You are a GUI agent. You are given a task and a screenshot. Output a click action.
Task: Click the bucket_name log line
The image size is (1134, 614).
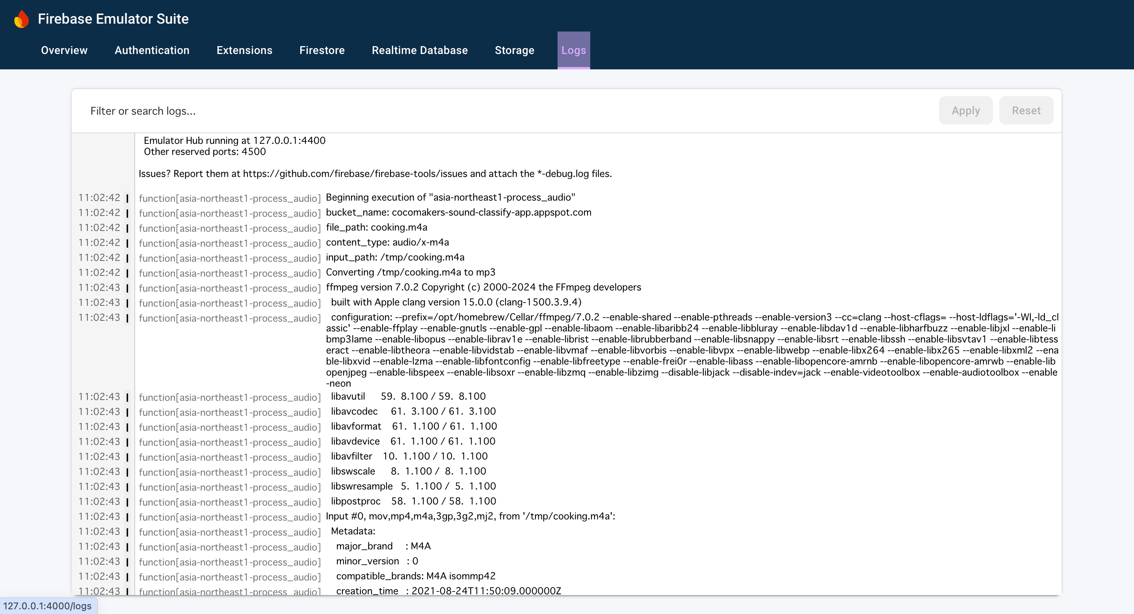click(458, 212)
